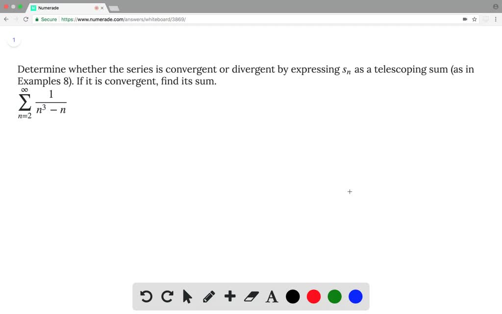Viewport: 502px width, 314px height.
Task: Click the page 1 circle button
Action: point(14,40)
